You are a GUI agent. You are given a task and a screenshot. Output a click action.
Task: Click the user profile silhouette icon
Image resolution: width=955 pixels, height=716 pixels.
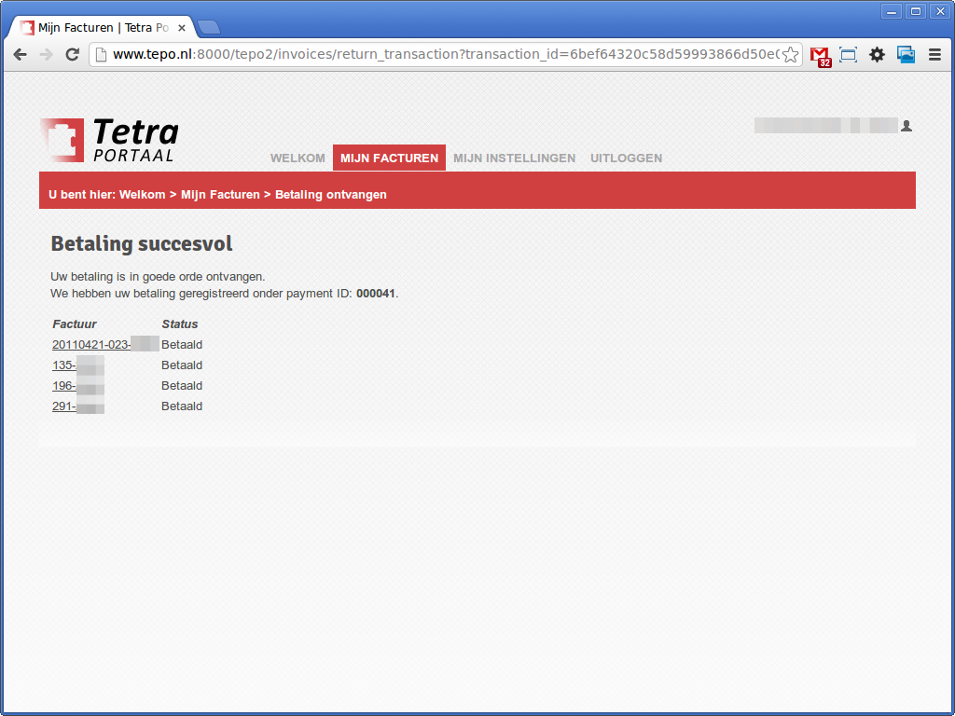pos(907,126)
